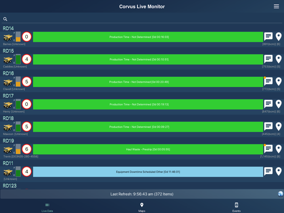Show RD11 location pin
The height and width of the screenshot is (213, 284).
click(x=279, y=172)
